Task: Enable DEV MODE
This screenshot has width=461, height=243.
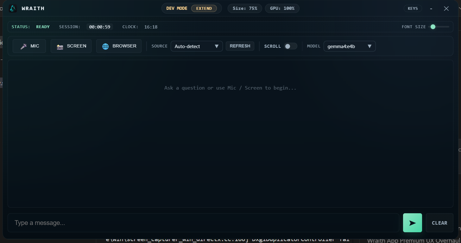Action: pos(176,8)
